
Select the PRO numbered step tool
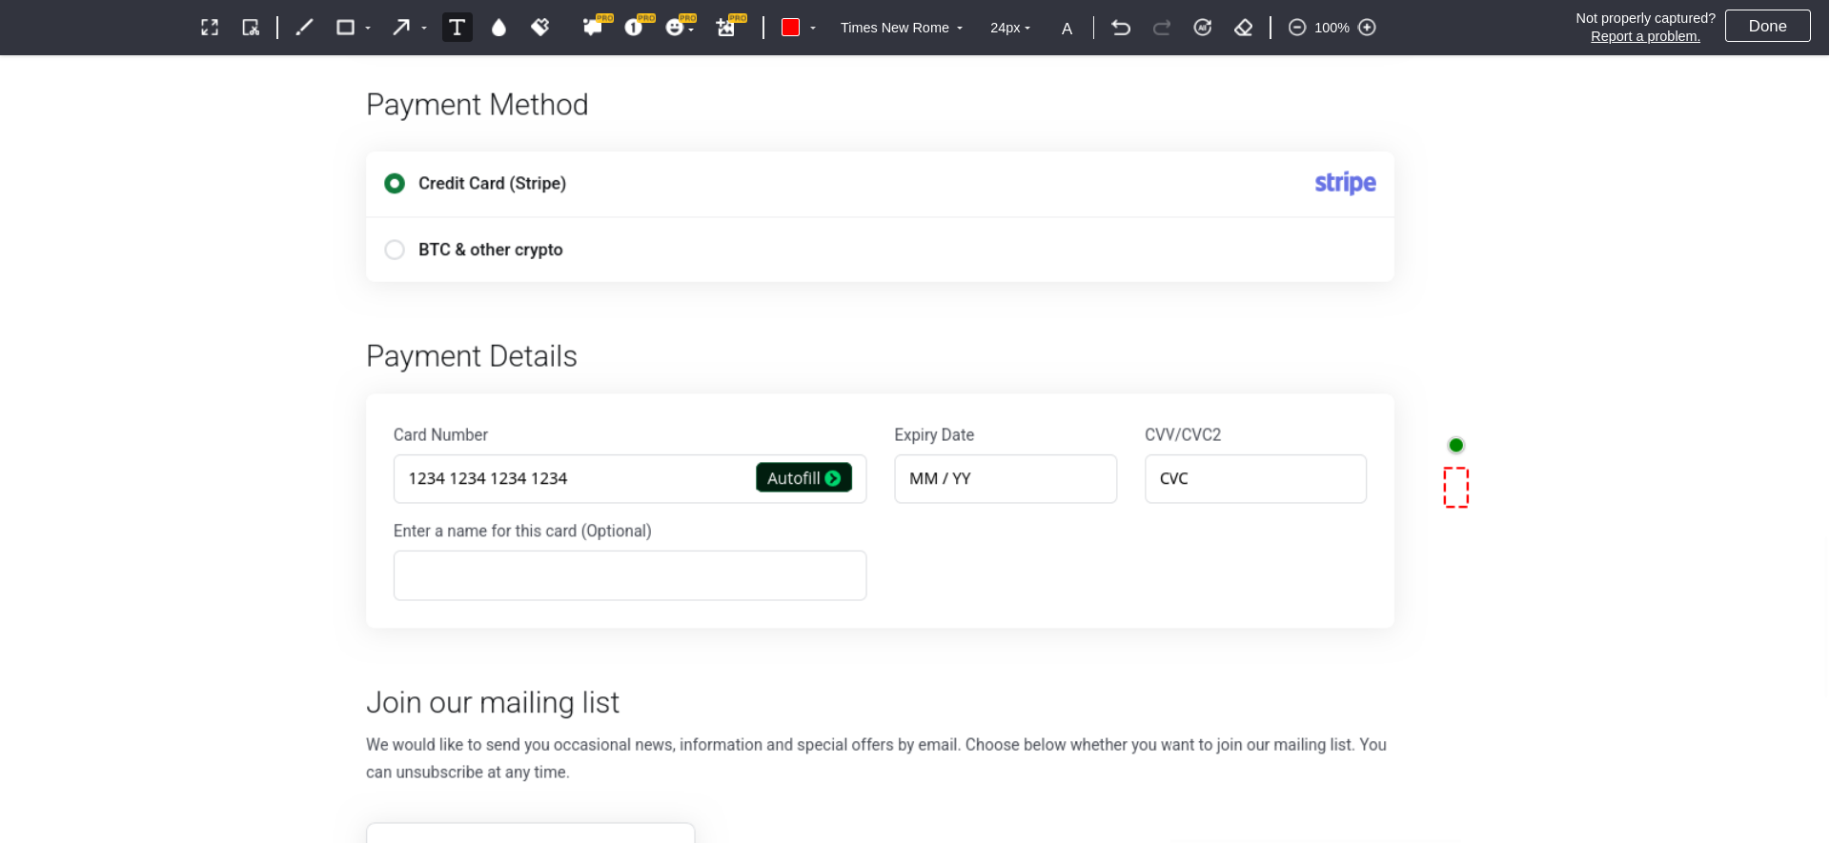[x=638, y=27]
